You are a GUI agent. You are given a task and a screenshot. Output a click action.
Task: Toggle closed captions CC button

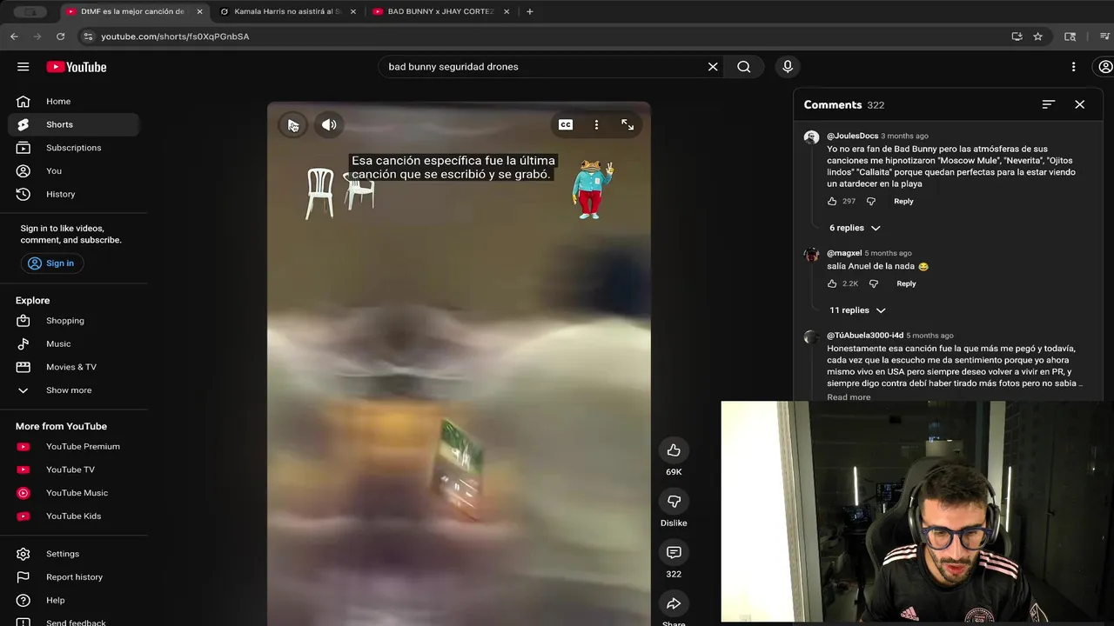coord(566,125)
